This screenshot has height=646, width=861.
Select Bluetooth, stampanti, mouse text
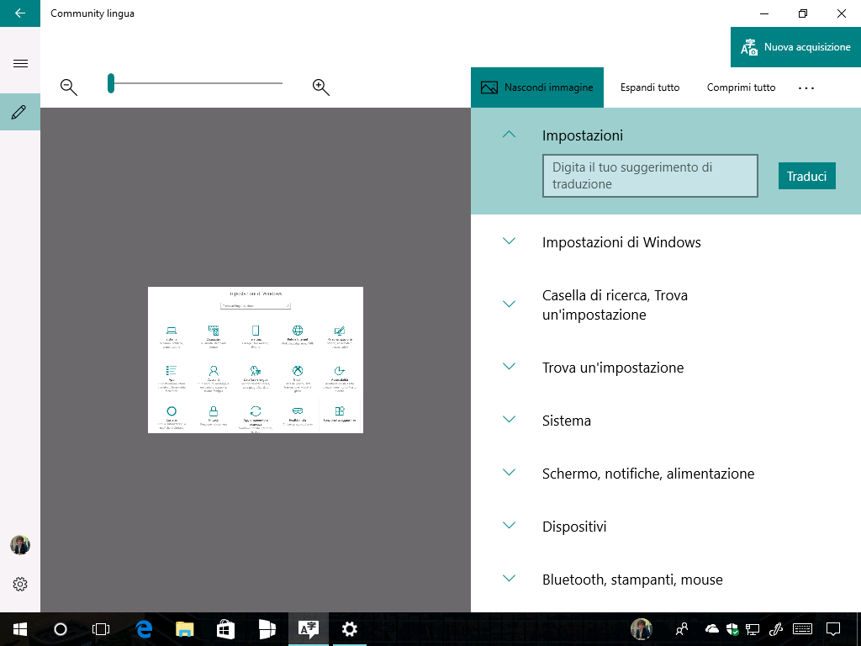point(632,580)
